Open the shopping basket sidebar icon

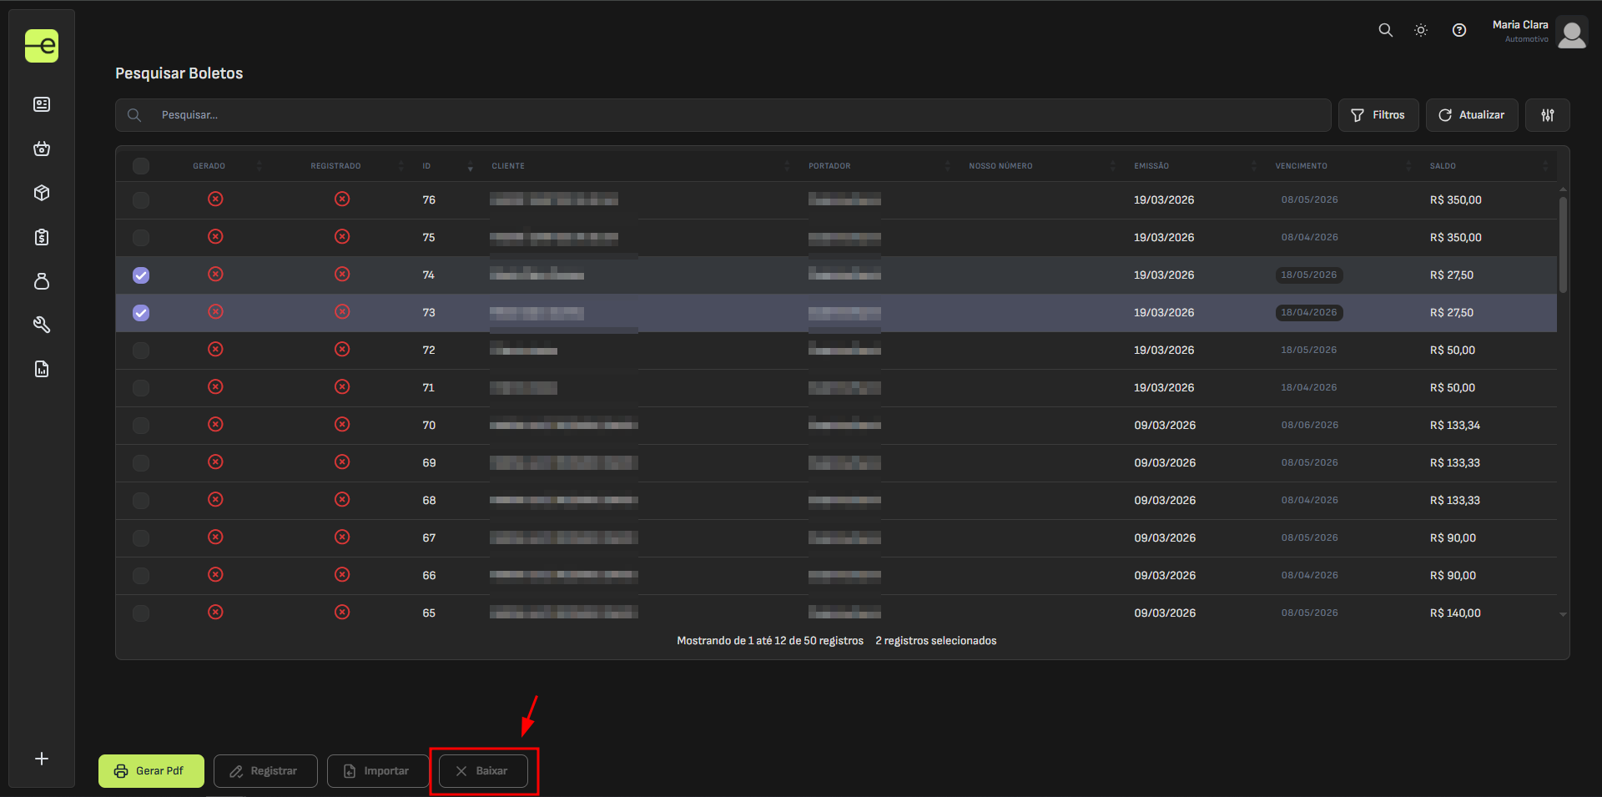click(42, 149)
